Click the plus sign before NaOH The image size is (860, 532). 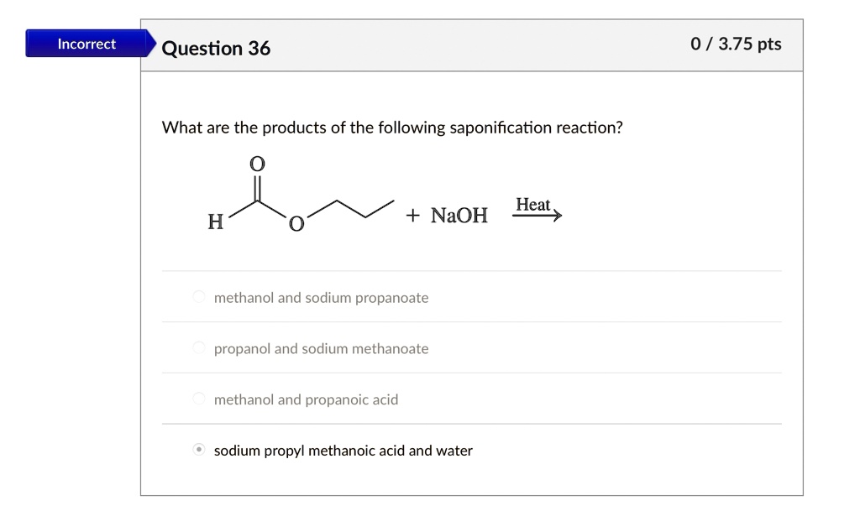pos(413,216)
